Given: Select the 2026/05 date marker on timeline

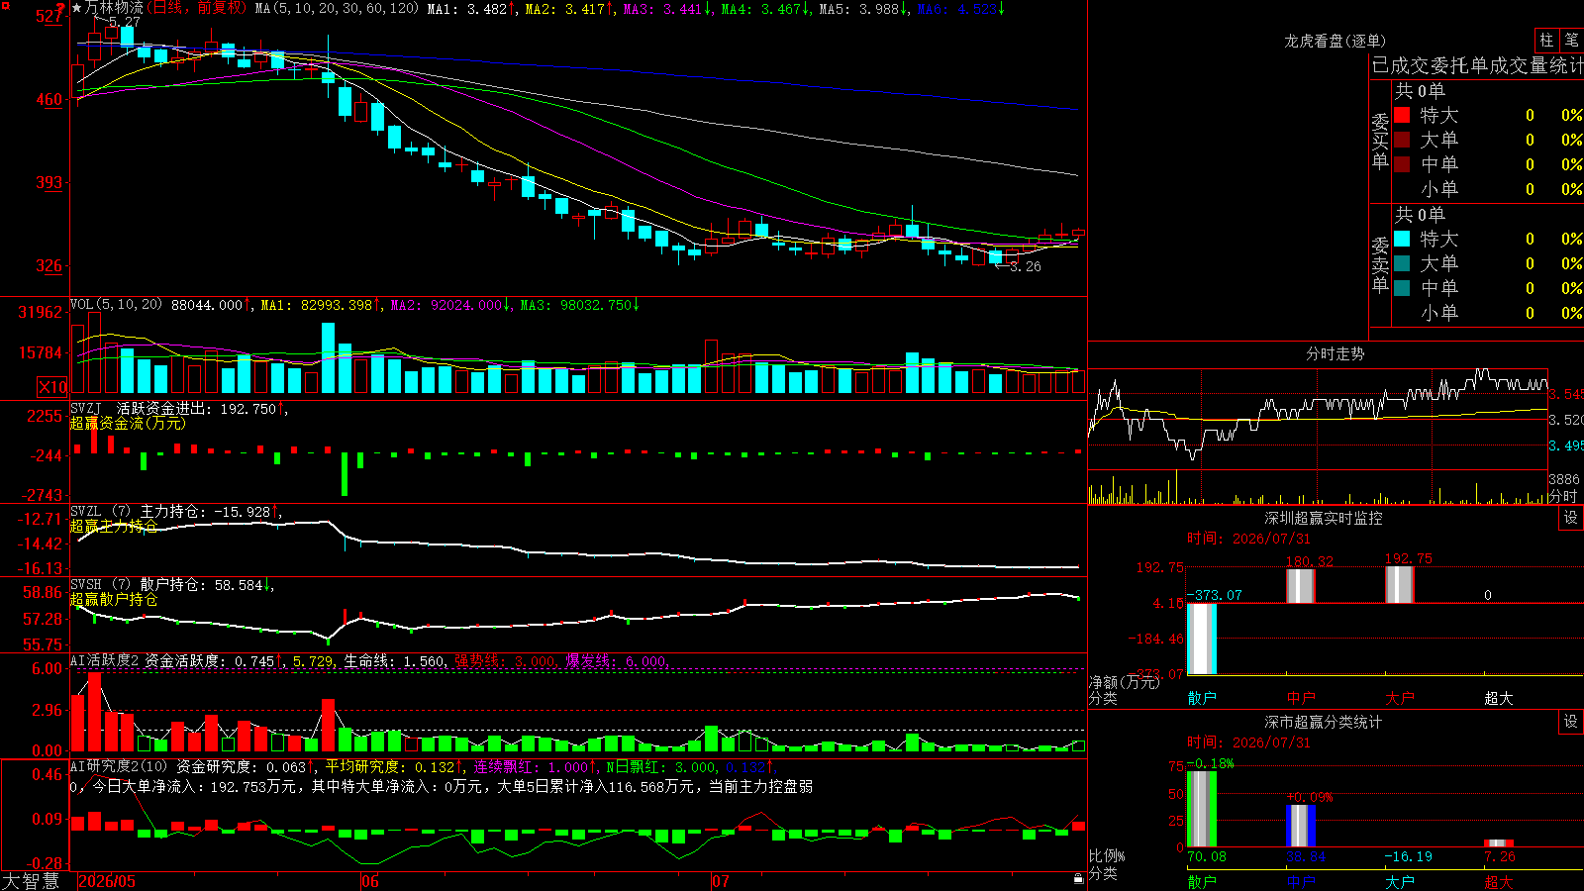Looking at the screenshot, I should click(x=107, y=881).
